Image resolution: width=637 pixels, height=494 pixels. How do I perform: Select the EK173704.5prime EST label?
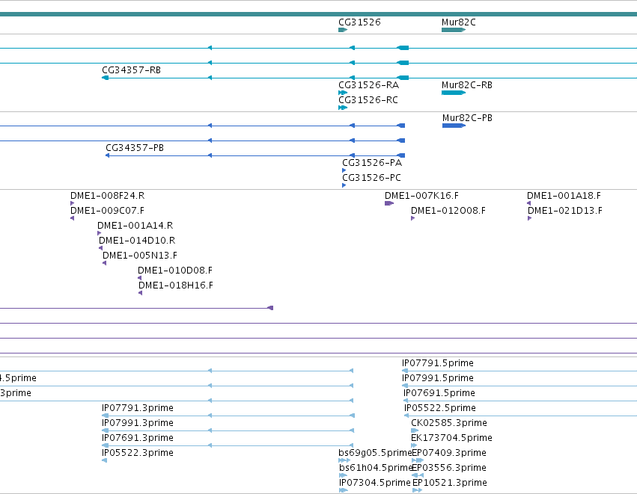451,439
